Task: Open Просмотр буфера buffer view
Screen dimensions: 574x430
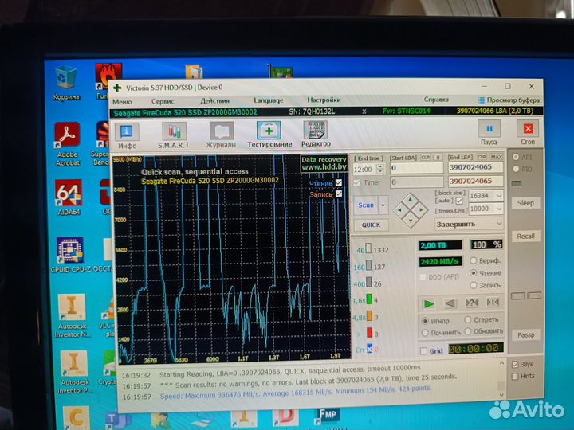Action: [x=509, y=100]
